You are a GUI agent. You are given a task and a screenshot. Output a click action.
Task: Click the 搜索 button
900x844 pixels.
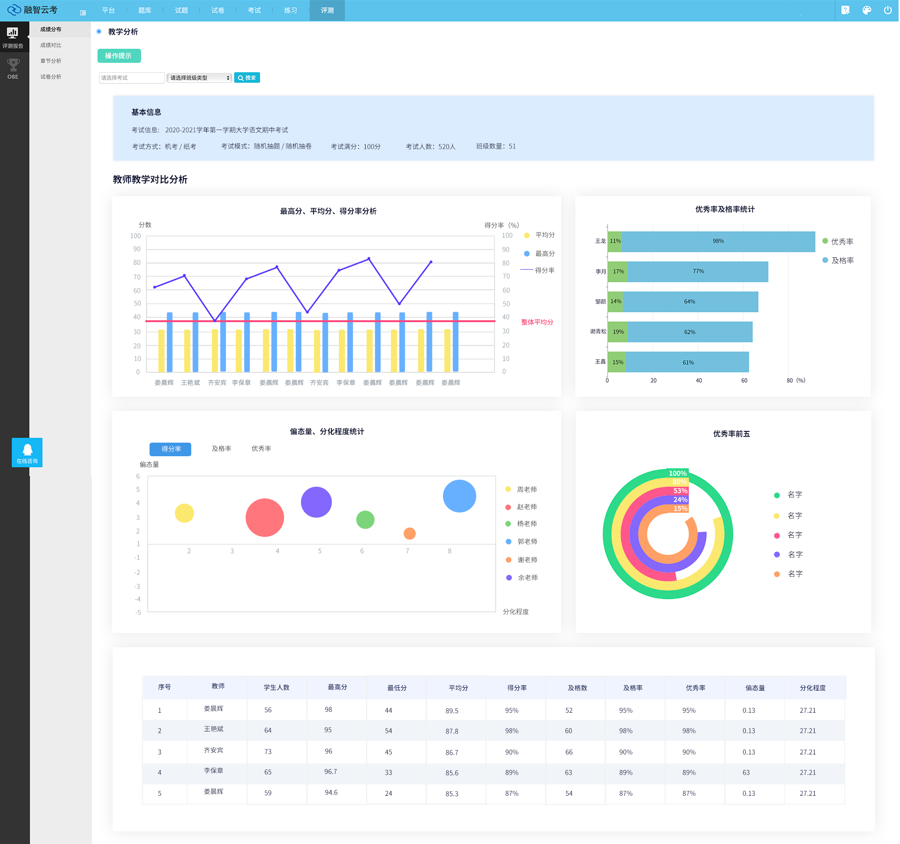pyautogui.click(x=247, y=78)
